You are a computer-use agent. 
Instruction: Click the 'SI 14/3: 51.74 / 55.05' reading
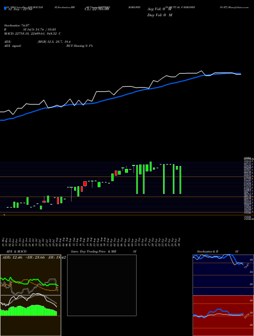pyautogui.click(x=40, y=30)
